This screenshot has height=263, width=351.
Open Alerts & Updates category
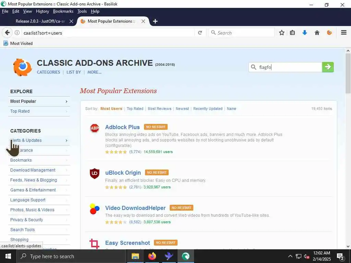39,140
